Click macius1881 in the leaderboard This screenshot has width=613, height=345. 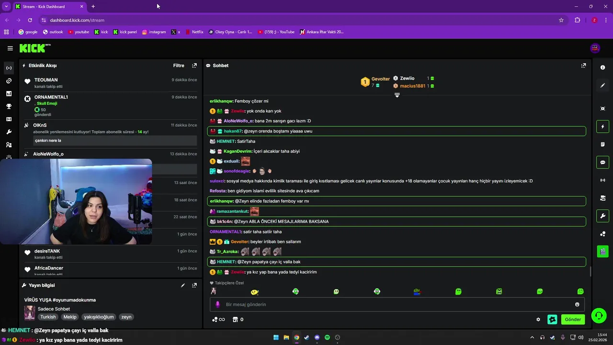coord(413,86)
